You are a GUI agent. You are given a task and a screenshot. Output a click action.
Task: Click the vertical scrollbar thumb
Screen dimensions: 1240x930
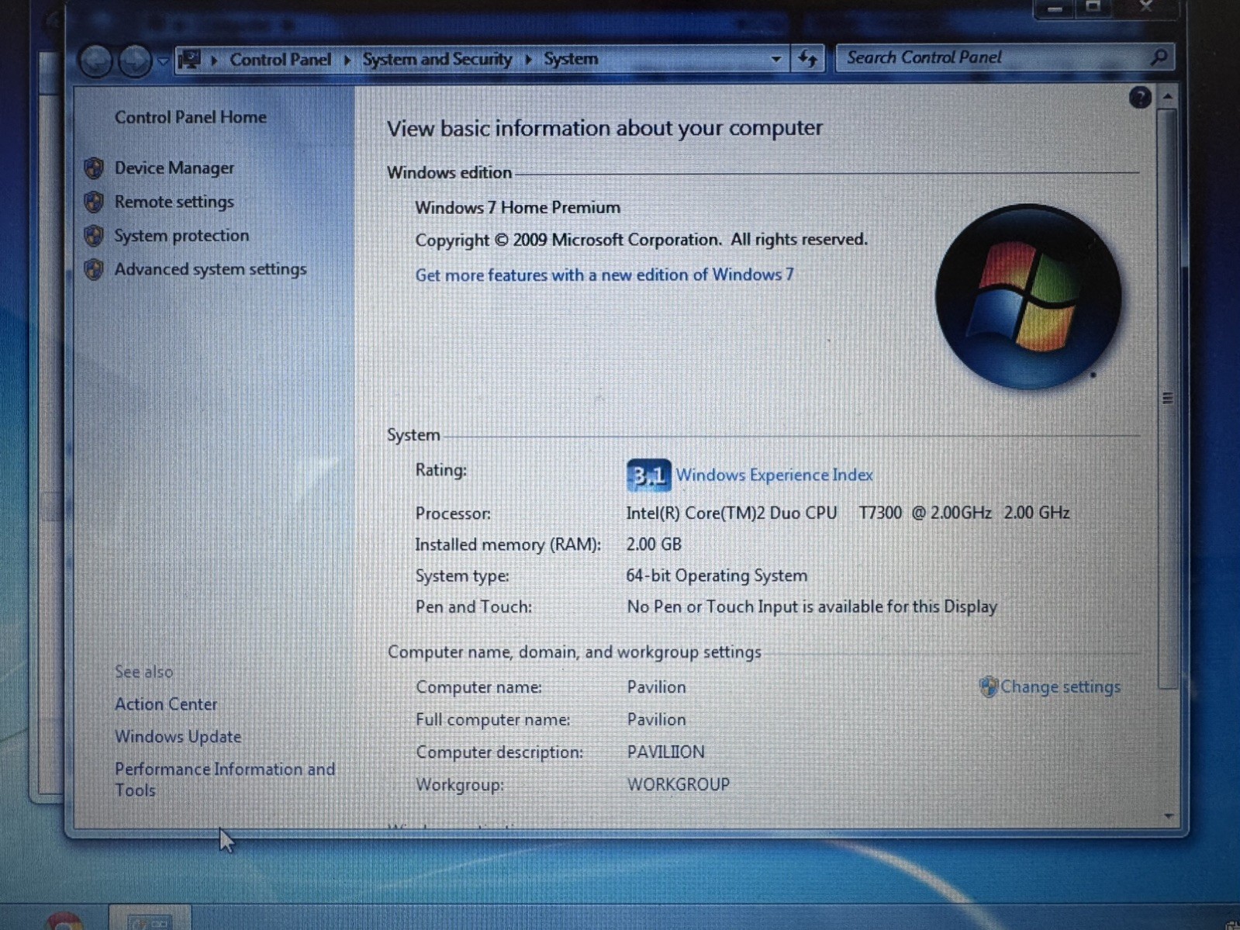point(1168,398)
